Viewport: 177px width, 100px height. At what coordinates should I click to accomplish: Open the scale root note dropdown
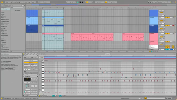[x=27, y=73]
